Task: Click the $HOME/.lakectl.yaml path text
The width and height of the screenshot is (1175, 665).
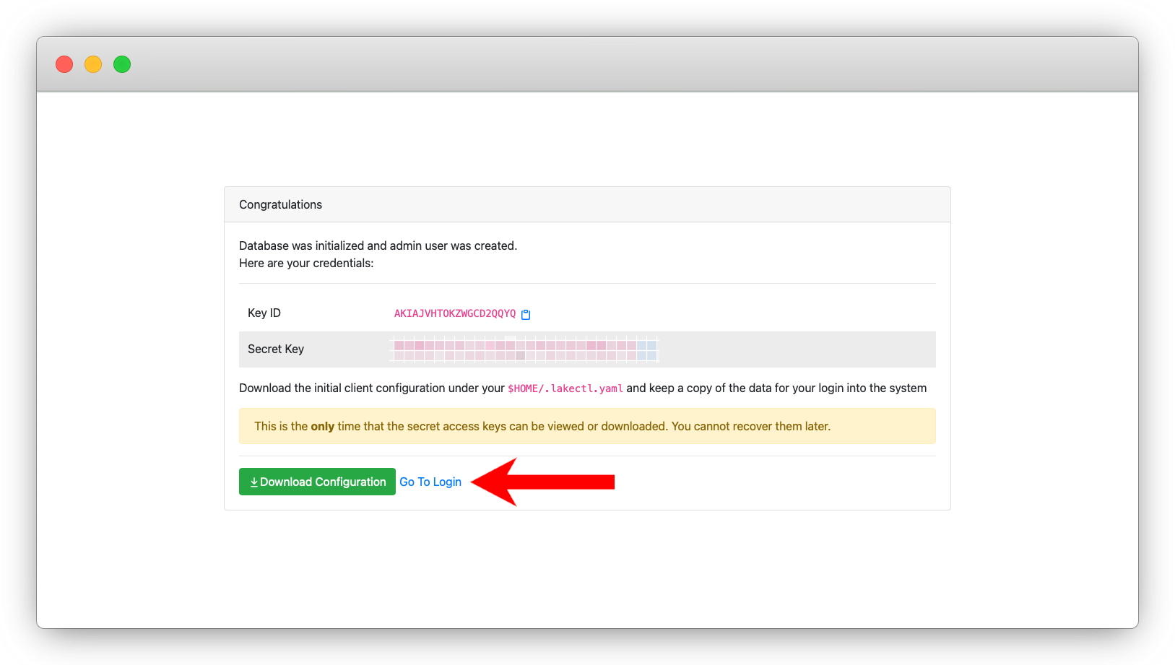Action: point(565,388)
